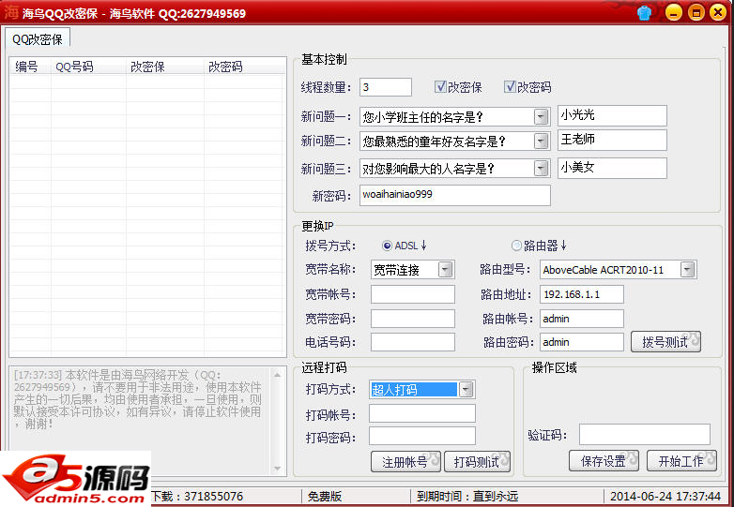The height and width of the screenshot is (507, 734).
Task: Click the log panel scroll-up arrow
Action: (x=278, y=375)
